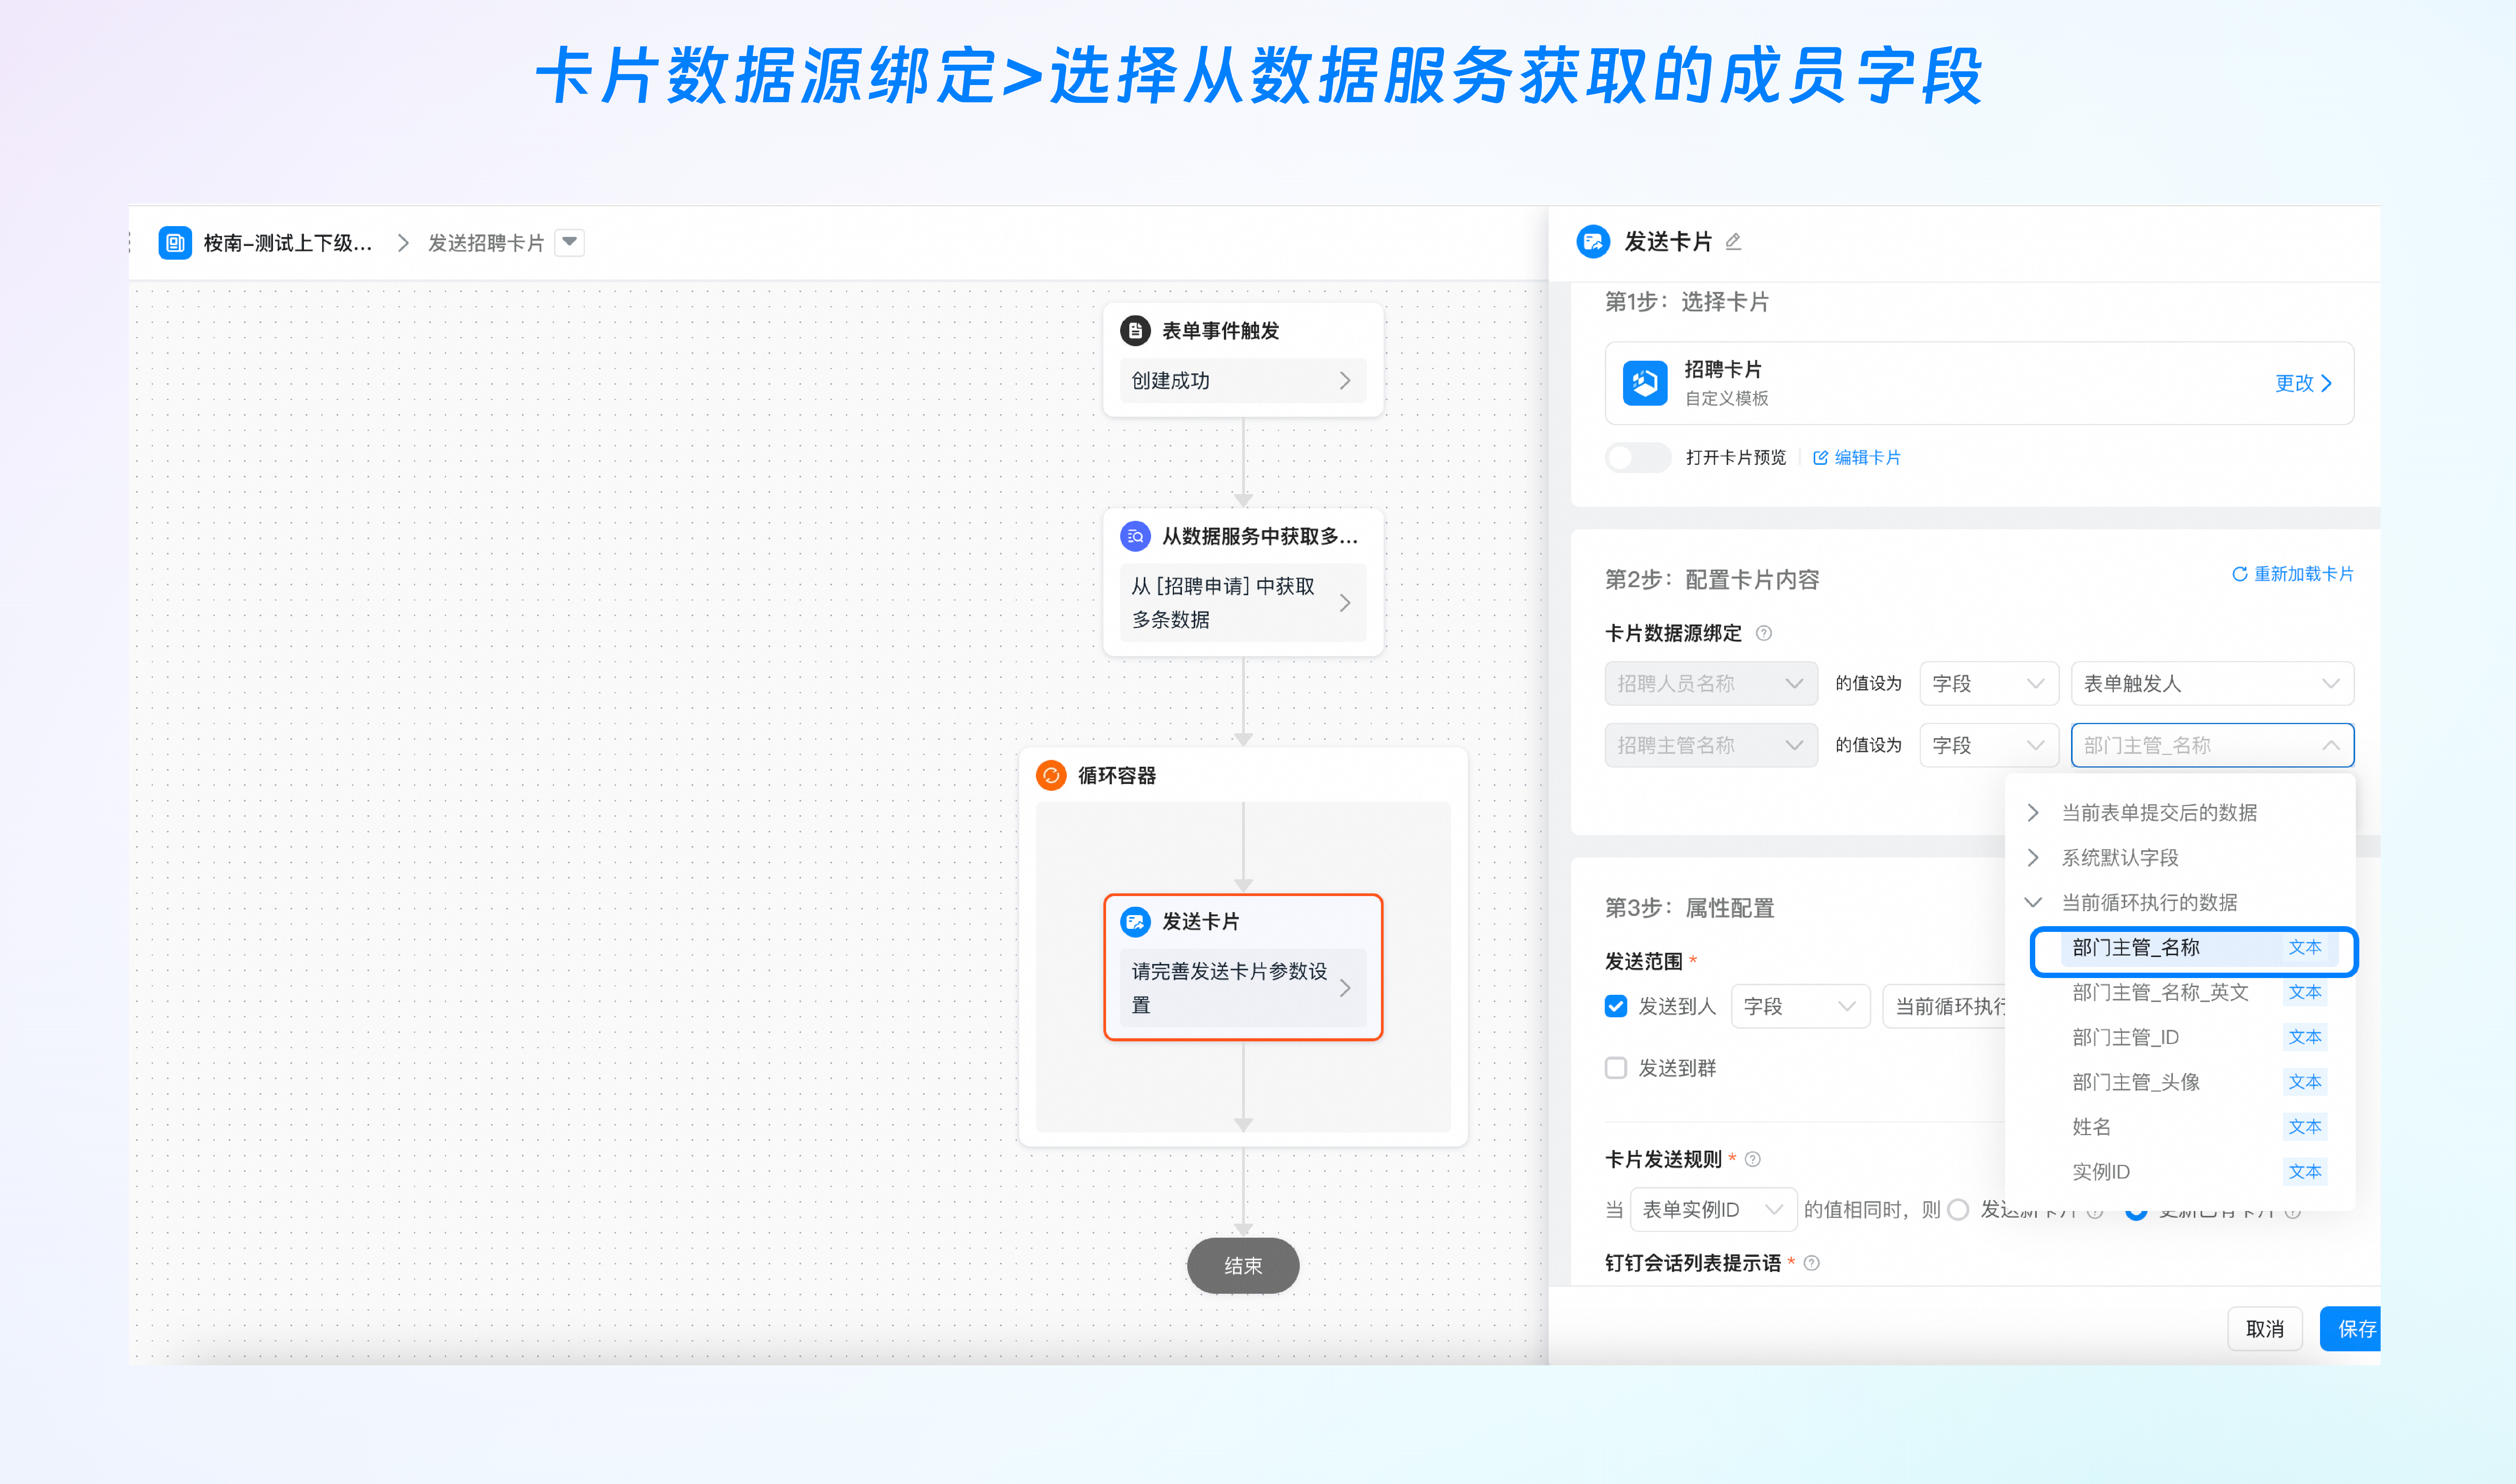Click the app icon beside 桉南-测试上下级
This screenshot has width=2516, height=1484.
[x=175, y=243]
